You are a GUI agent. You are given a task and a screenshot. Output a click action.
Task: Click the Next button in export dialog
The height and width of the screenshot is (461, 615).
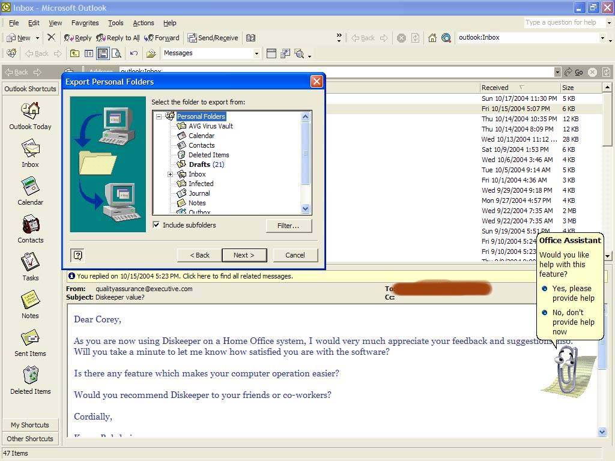pyautogui.click(x=244, y=255)
